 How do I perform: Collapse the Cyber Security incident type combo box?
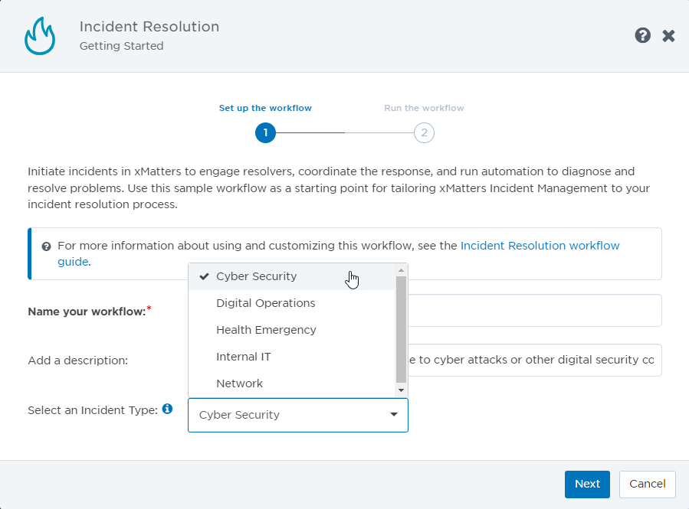click(x=298, y=415)
